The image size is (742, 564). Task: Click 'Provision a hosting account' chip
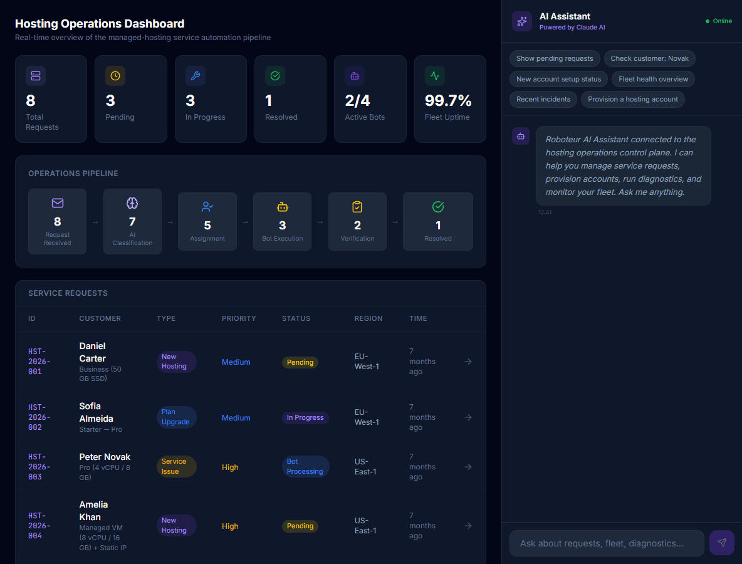(633, 100)
